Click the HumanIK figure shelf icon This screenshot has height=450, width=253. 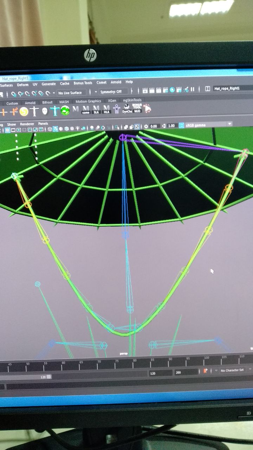117,109
